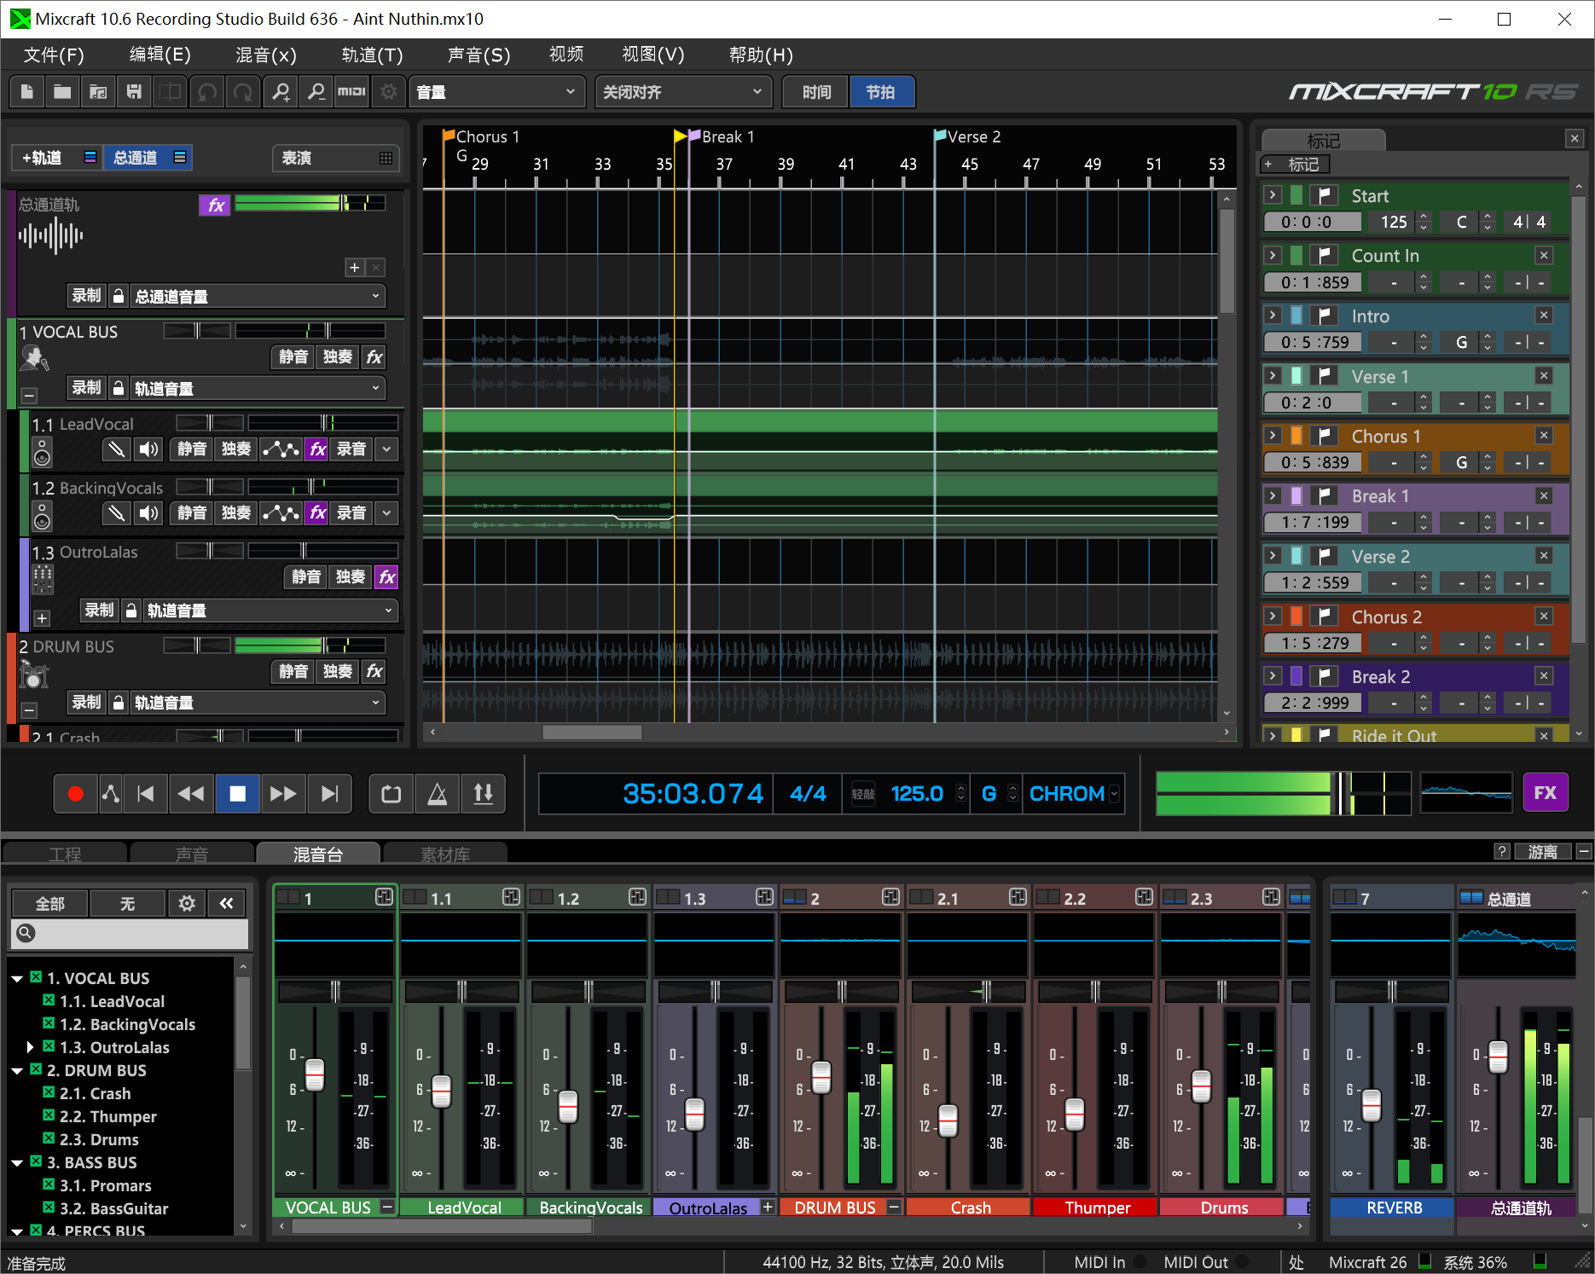The height and width of the screenshot is (1274, 1595).
Task: Open the 混音(x) menu
Action: point(266,55)
